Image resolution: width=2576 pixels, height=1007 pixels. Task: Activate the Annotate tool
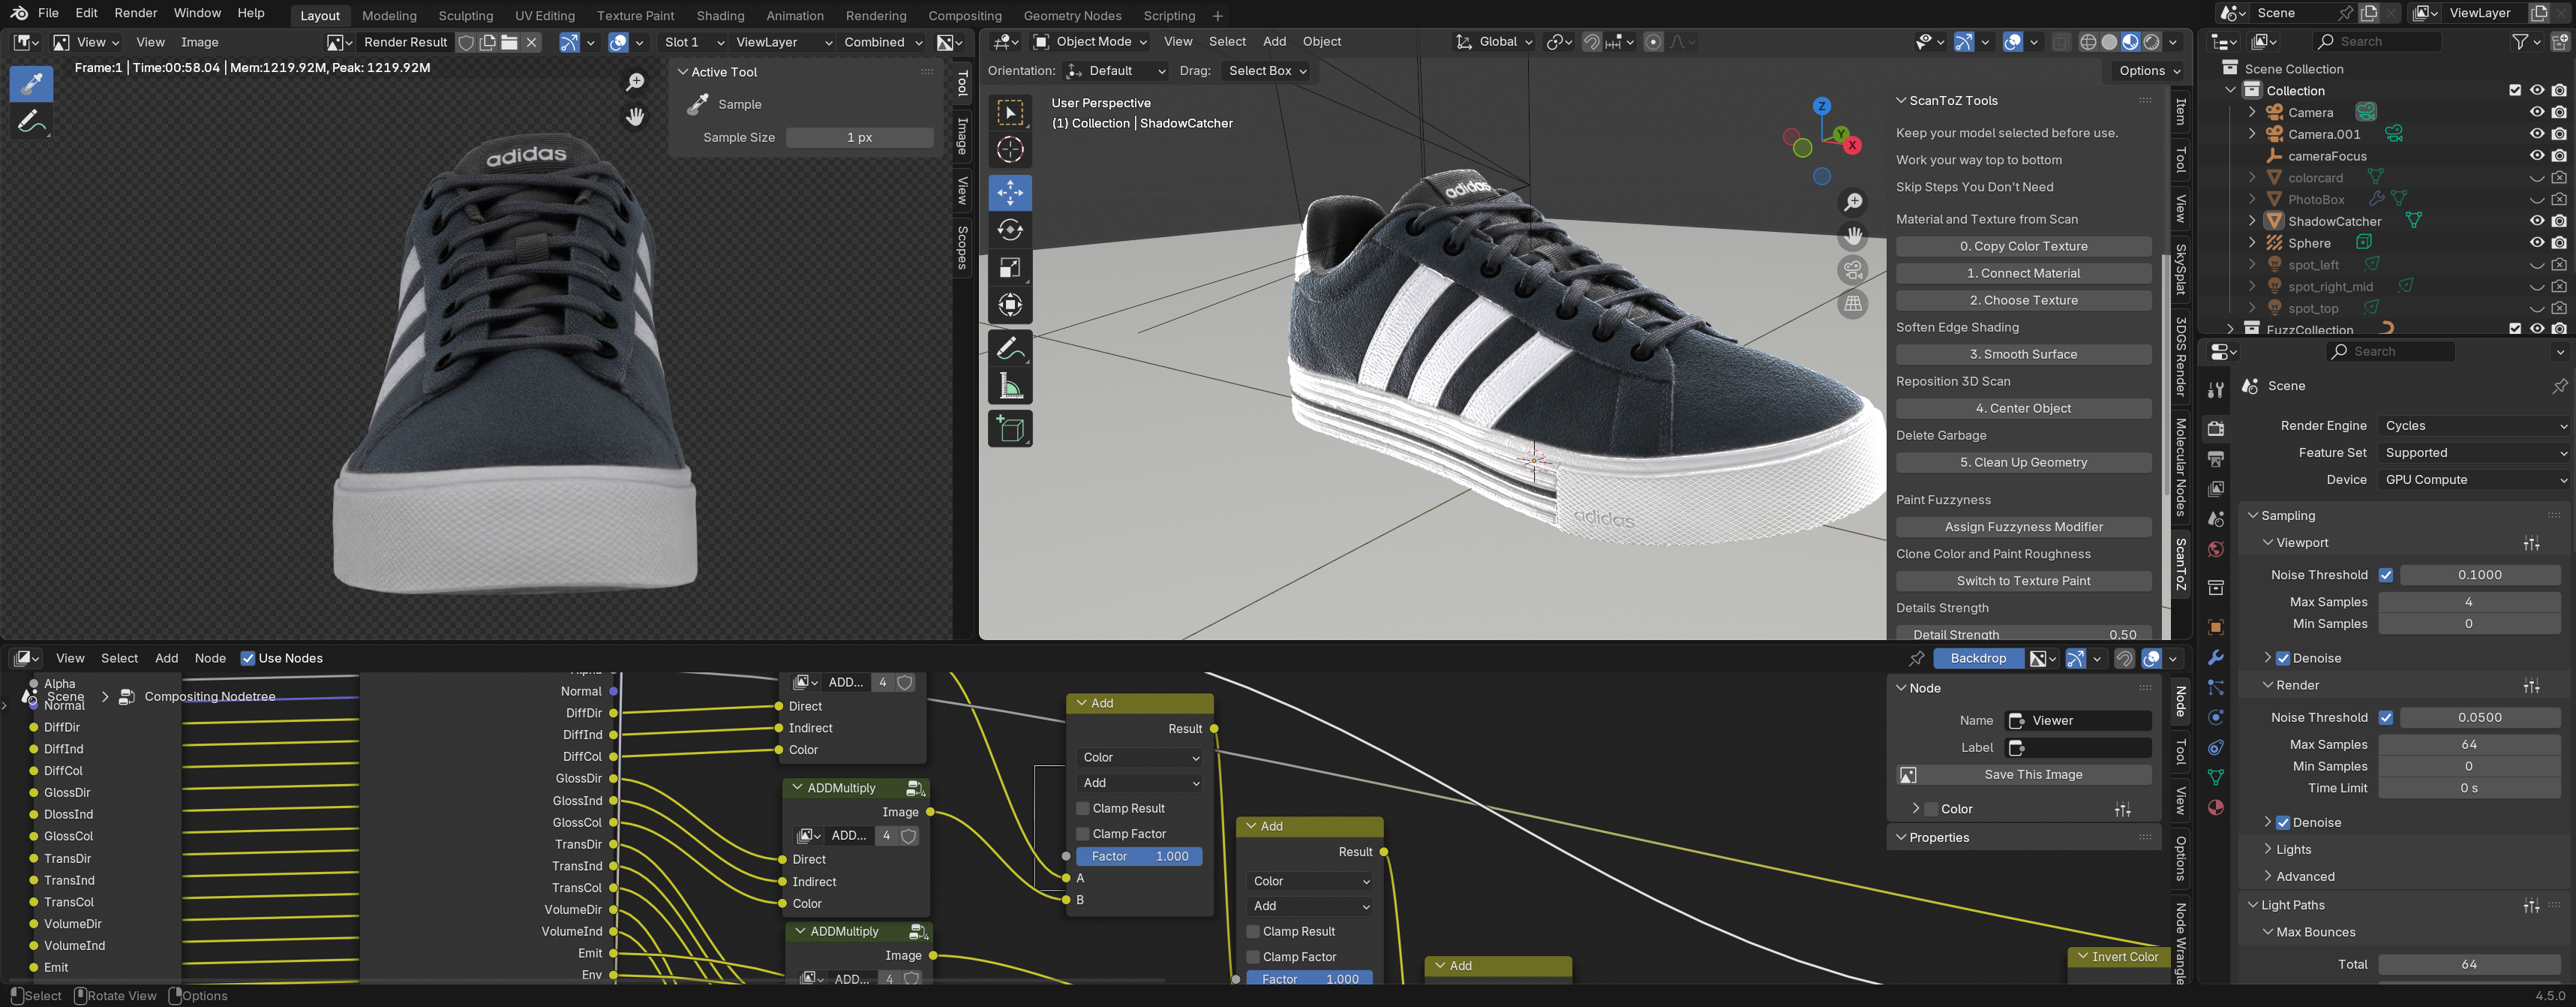pyautogui.click(x=1010, y=348)
